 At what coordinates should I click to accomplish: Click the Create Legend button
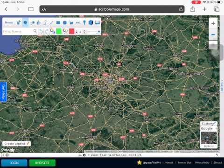coord(16,144)
